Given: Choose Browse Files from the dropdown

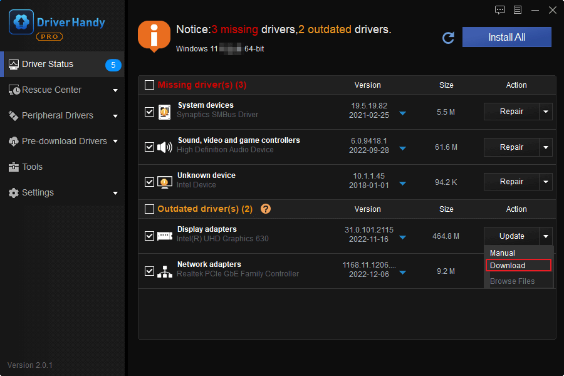Looking at the screenshot, I should point(512,281).
